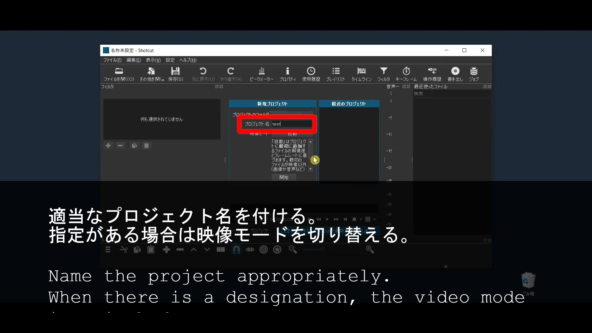Zoom out the timeline

(x=293, y=249)
